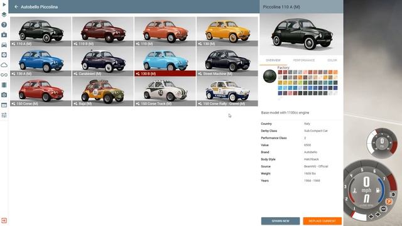This screenshot has width=402, height=226.
Task: Select the 150 Corse Rally - Gravel car
Action: pos(227,92)
